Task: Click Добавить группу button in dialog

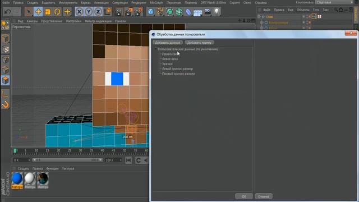Action: [200, 43]
